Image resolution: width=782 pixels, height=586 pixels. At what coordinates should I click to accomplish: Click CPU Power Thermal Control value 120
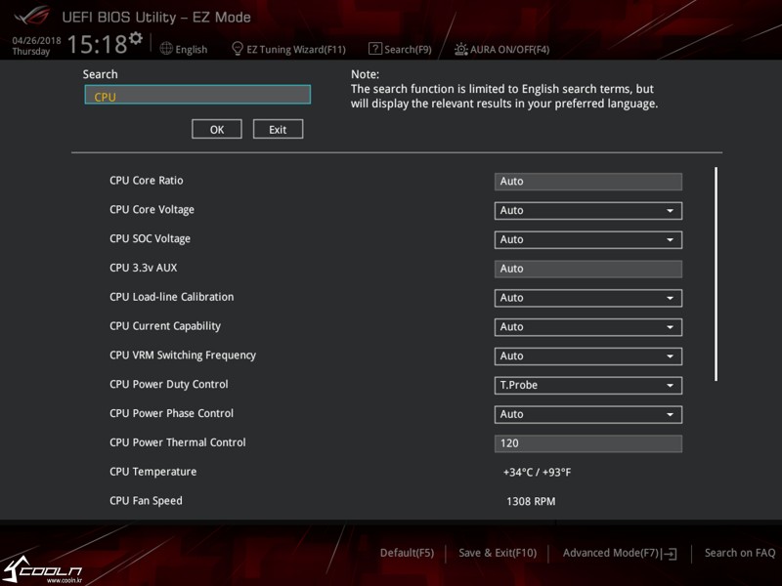(x=588, y=443)
